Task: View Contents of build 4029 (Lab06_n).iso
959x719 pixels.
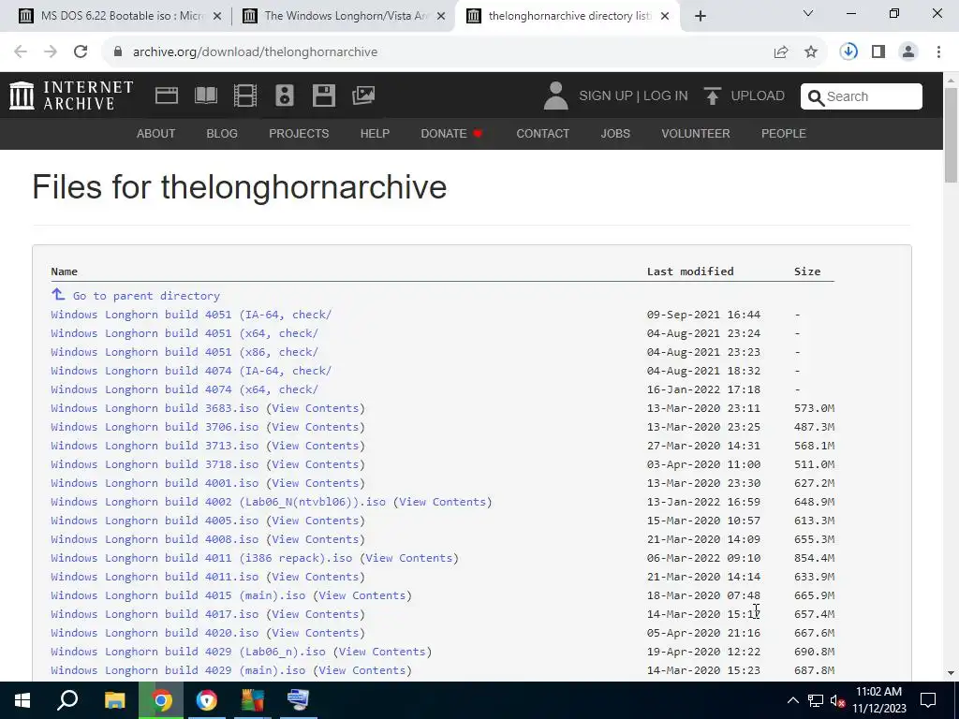Action: (382, 652)
